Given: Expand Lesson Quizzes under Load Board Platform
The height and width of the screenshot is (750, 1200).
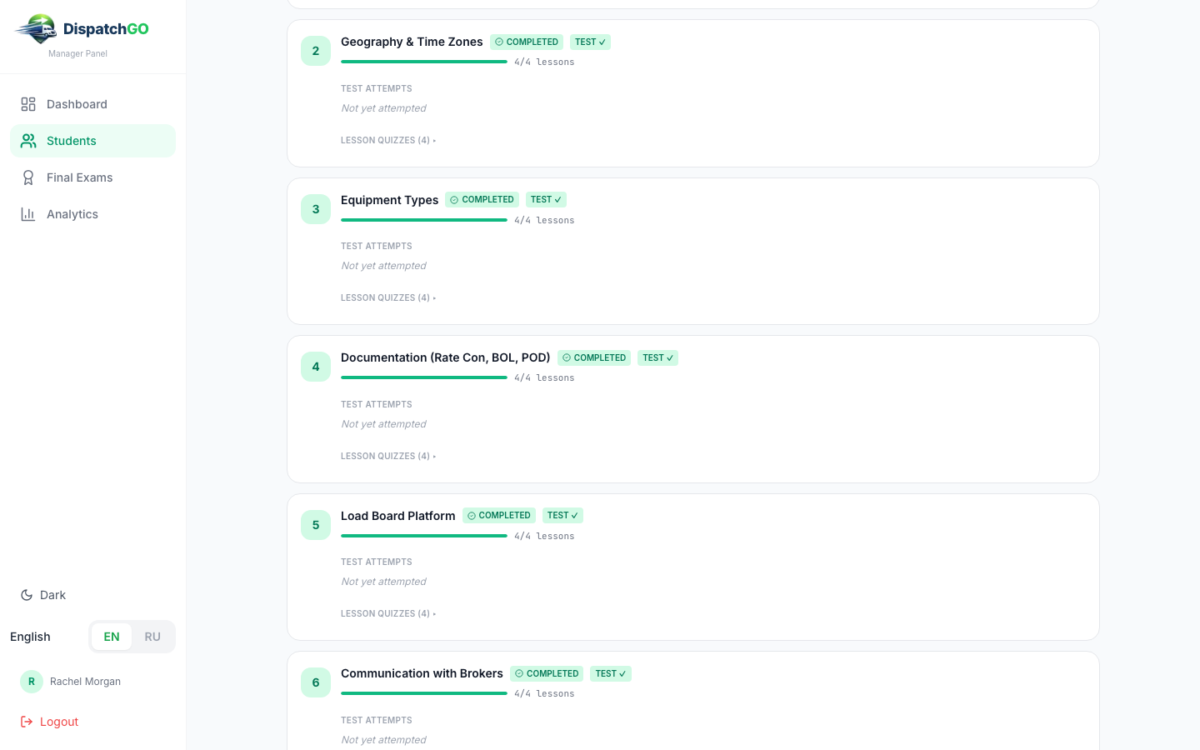Looking at the screenshot, I should (x=388, y=613).
